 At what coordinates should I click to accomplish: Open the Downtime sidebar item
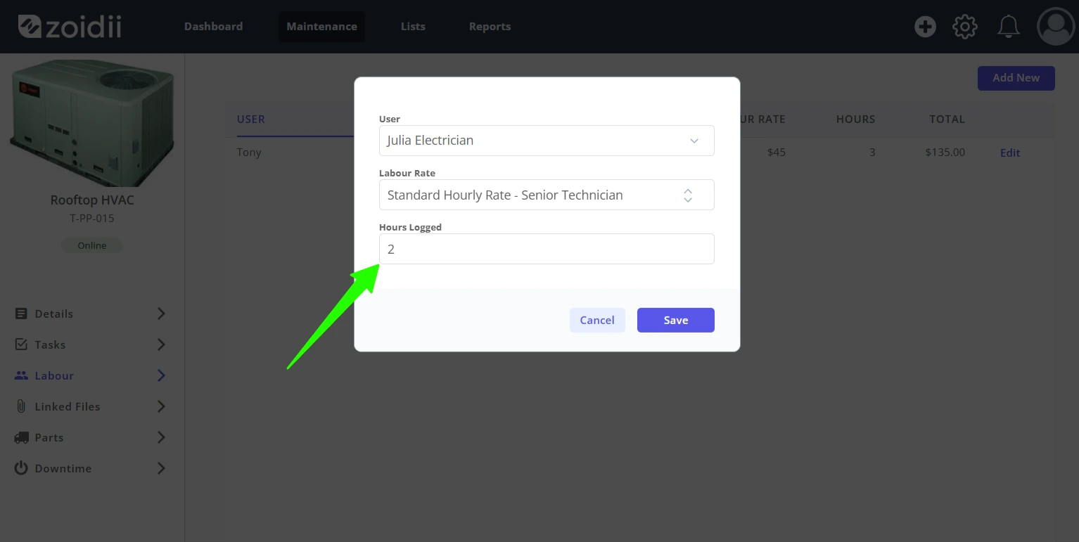pos(91,468)
